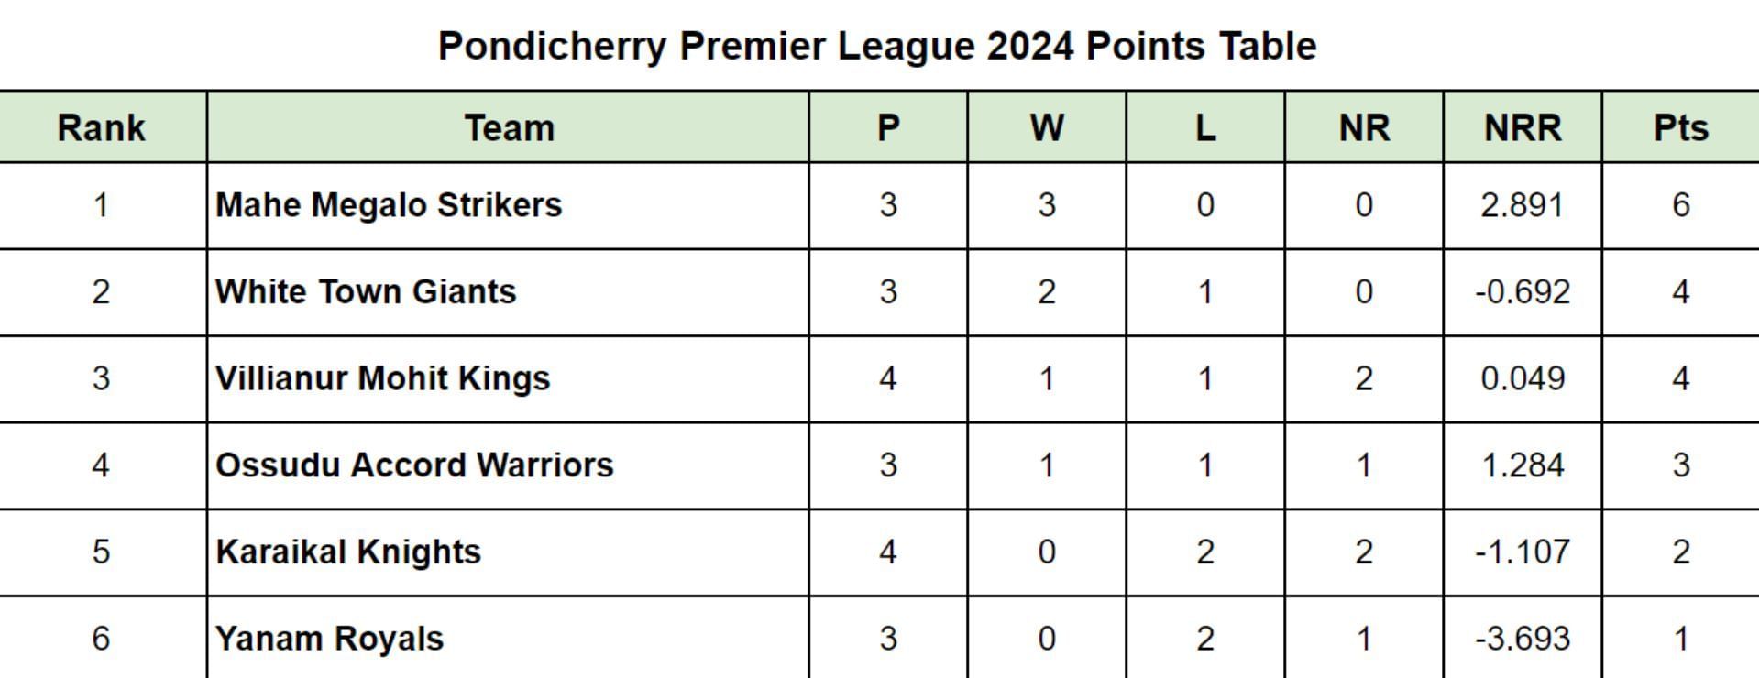Click the Team column header
Screen dimensions: 1759x678
point(509,128)
